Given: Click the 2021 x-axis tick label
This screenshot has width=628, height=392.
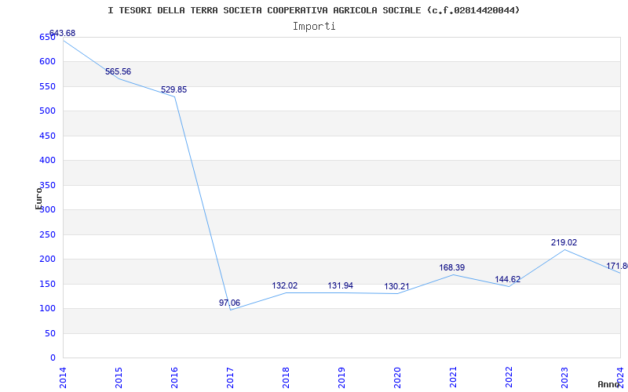Looking at the screenshot, I should click(x=453, y=377).
